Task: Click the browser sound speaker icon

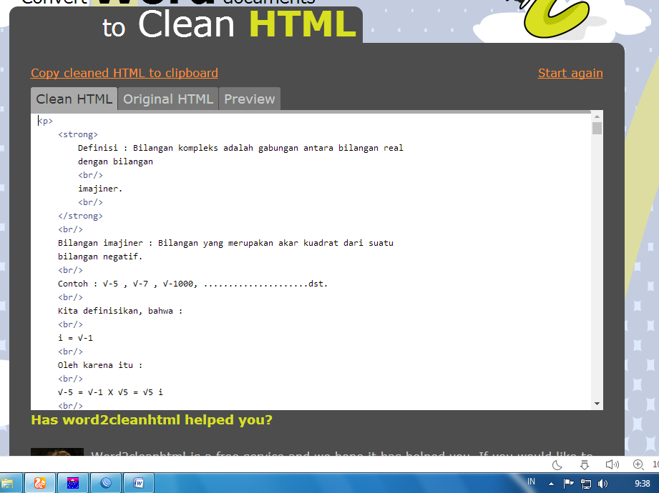Action: [x=612, y=464]
